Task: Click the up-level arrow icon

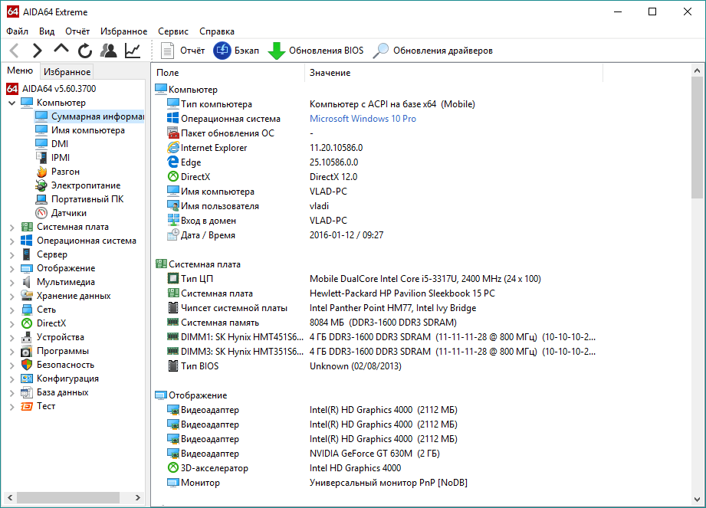Action: pos(61,49)
